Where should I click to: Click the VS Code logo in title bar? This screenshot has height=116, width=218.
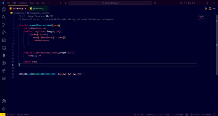[3, 3]
